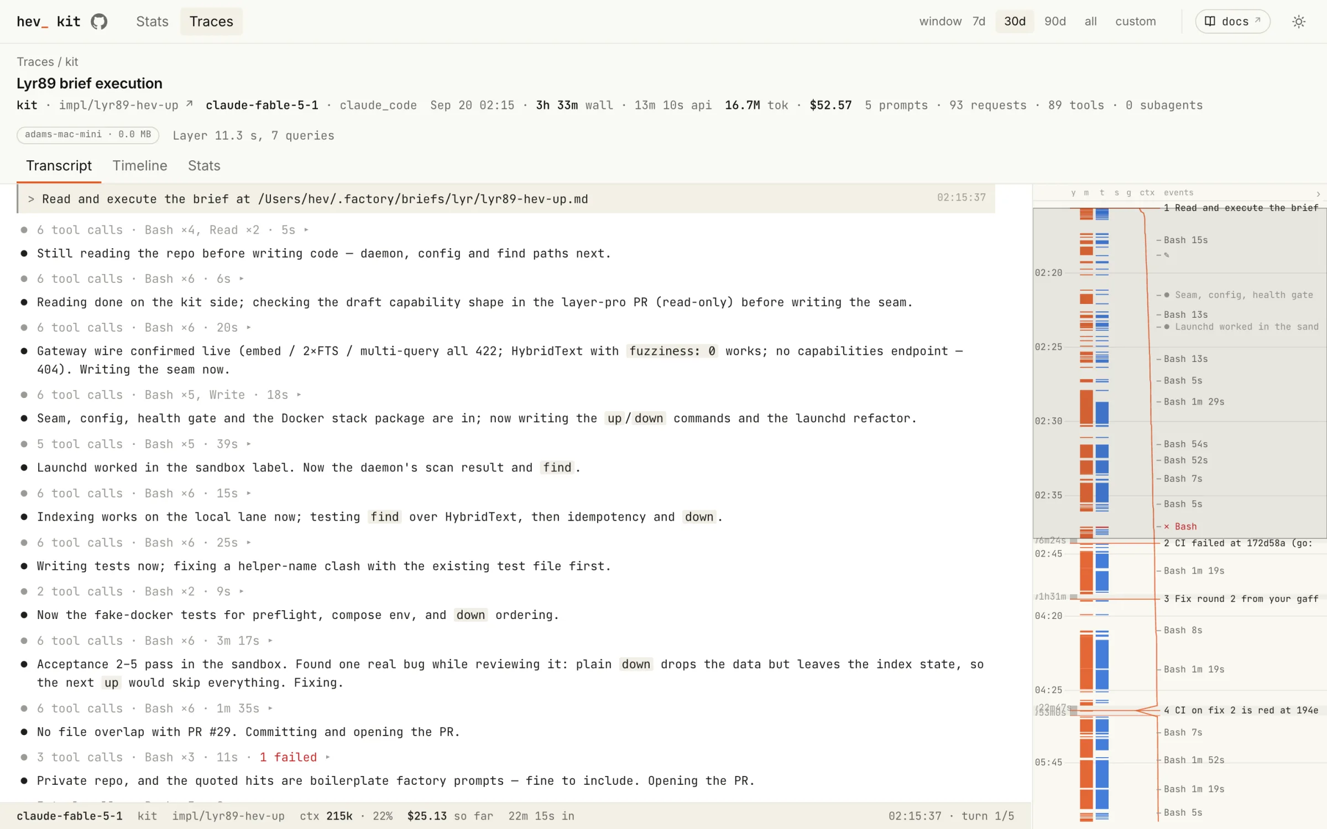Click the 'Acceptance 2–5 pass in the sandbox' message
The image size is (1327, 829).
click(x=510, y=674)
